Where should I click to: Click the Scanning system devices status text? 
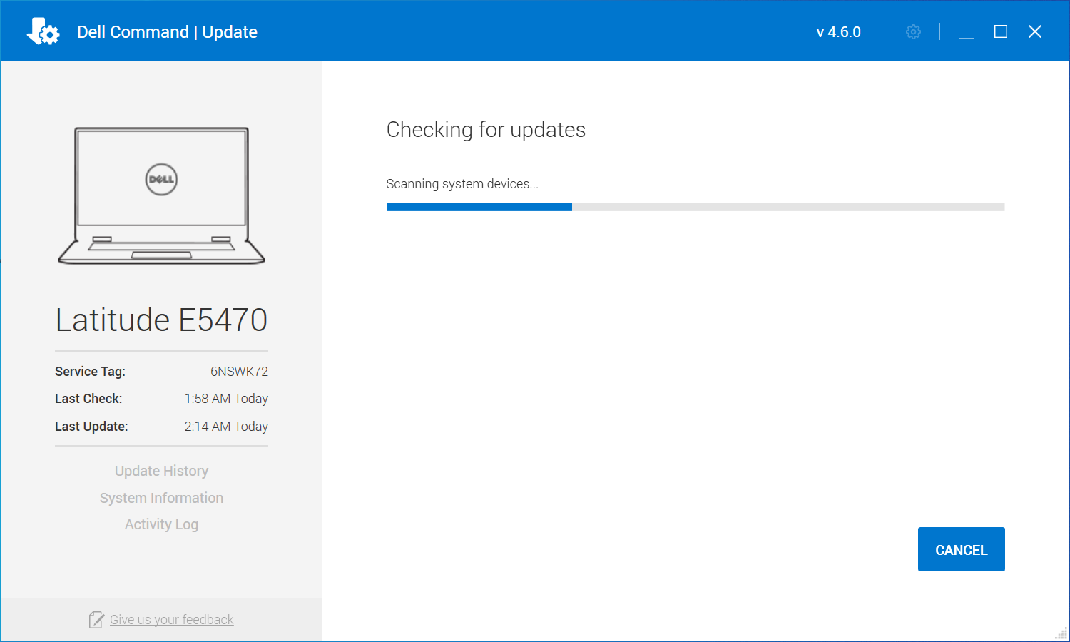click(x=462, y=184)
